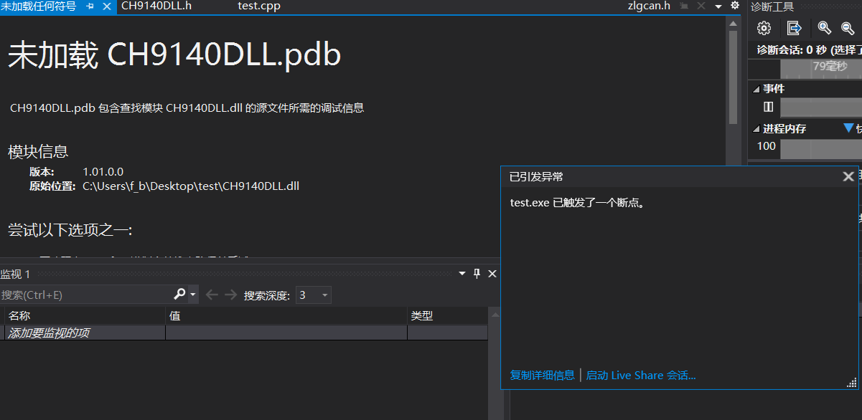This screenshot has height=420, width=862.
Task: Open the 监视 1 window position dropdown
Action: click(462, 273)
